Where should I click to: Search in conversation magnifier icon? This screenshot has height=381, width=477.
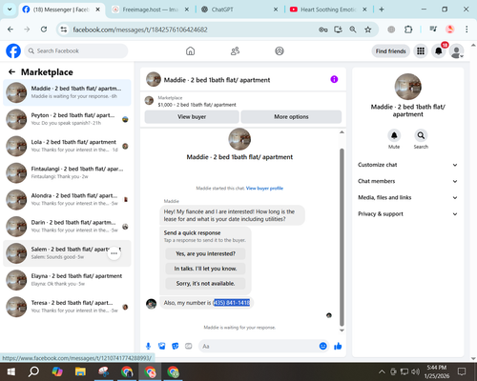[421, 135]
